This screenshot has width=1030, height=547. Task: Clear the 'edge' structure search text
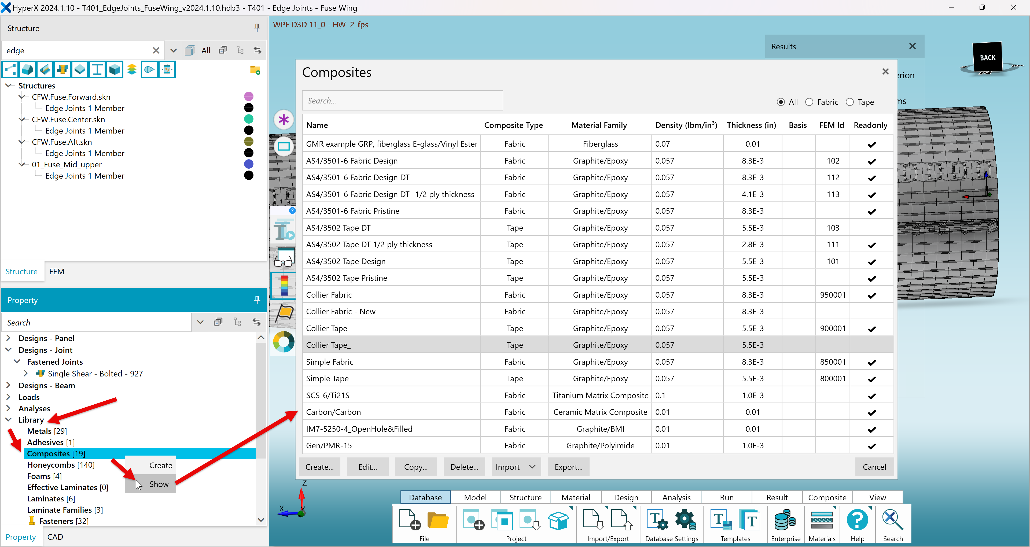pos(156,50)
